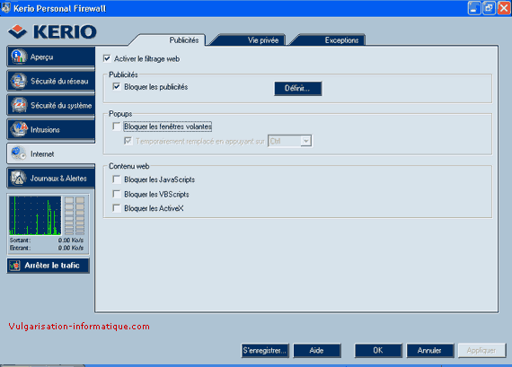This screenshot has height=367, width=512.
Task: Click the Kerio logo
Action: tap(52, 31)
